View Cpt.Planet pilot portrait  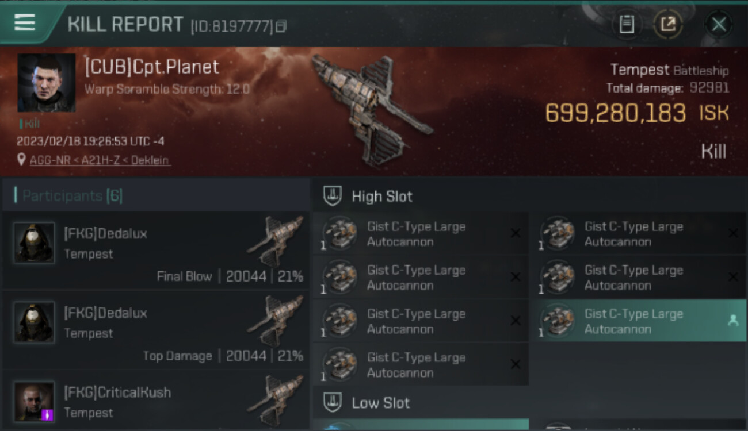(x=47, y=83)
